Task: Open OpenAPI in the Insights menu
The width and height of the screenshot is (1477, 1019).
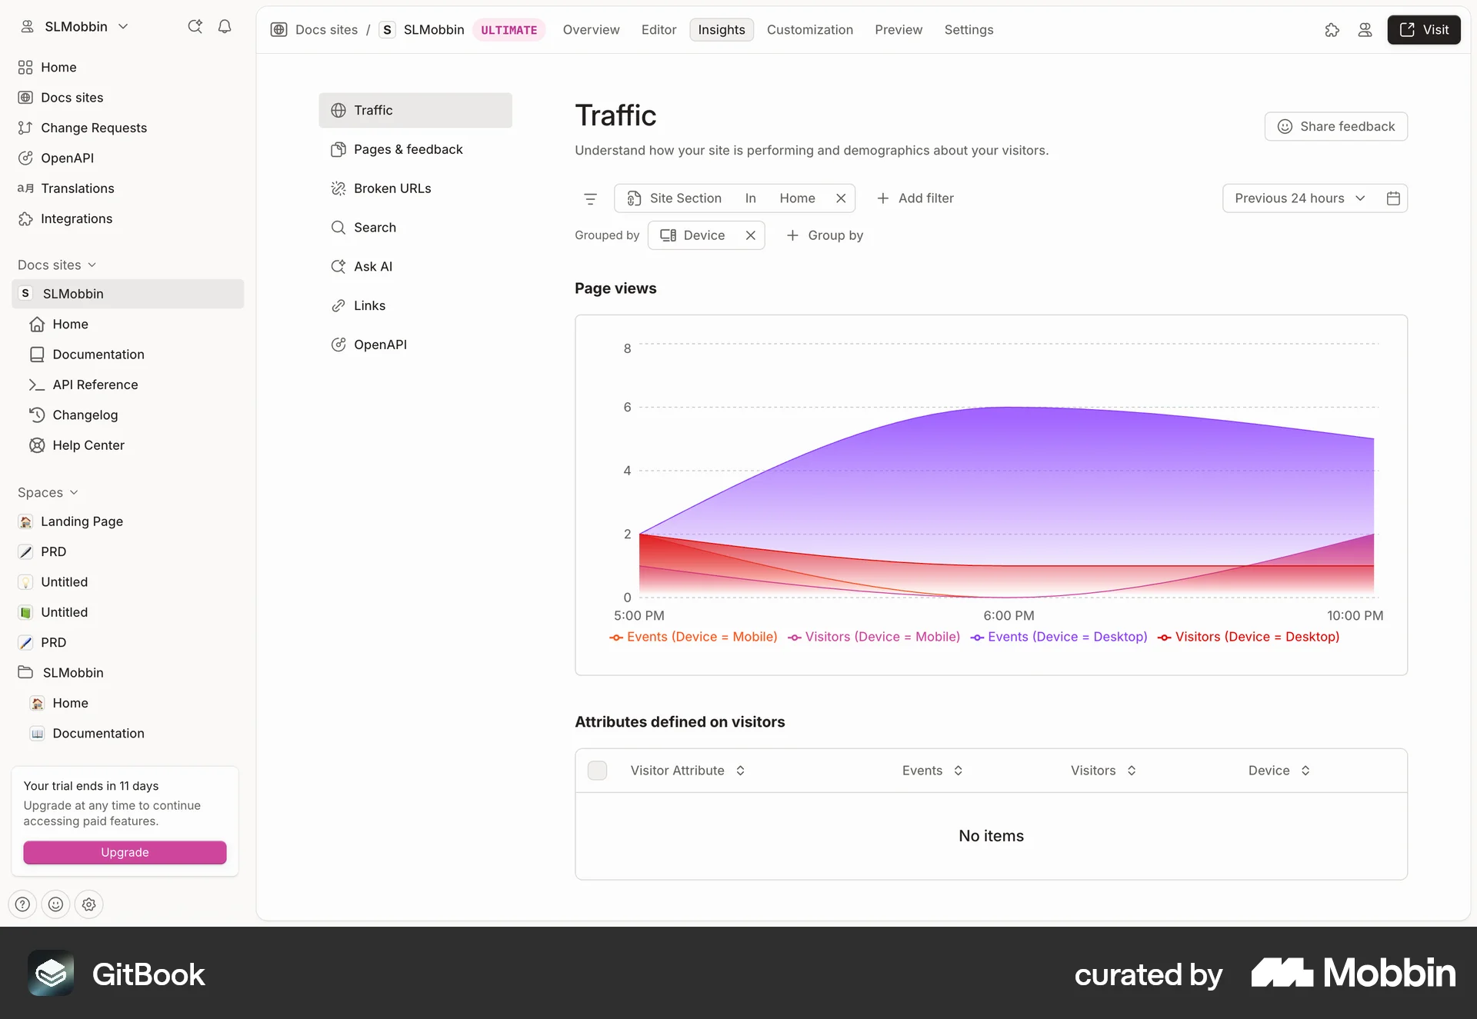Action: [415, 345]
